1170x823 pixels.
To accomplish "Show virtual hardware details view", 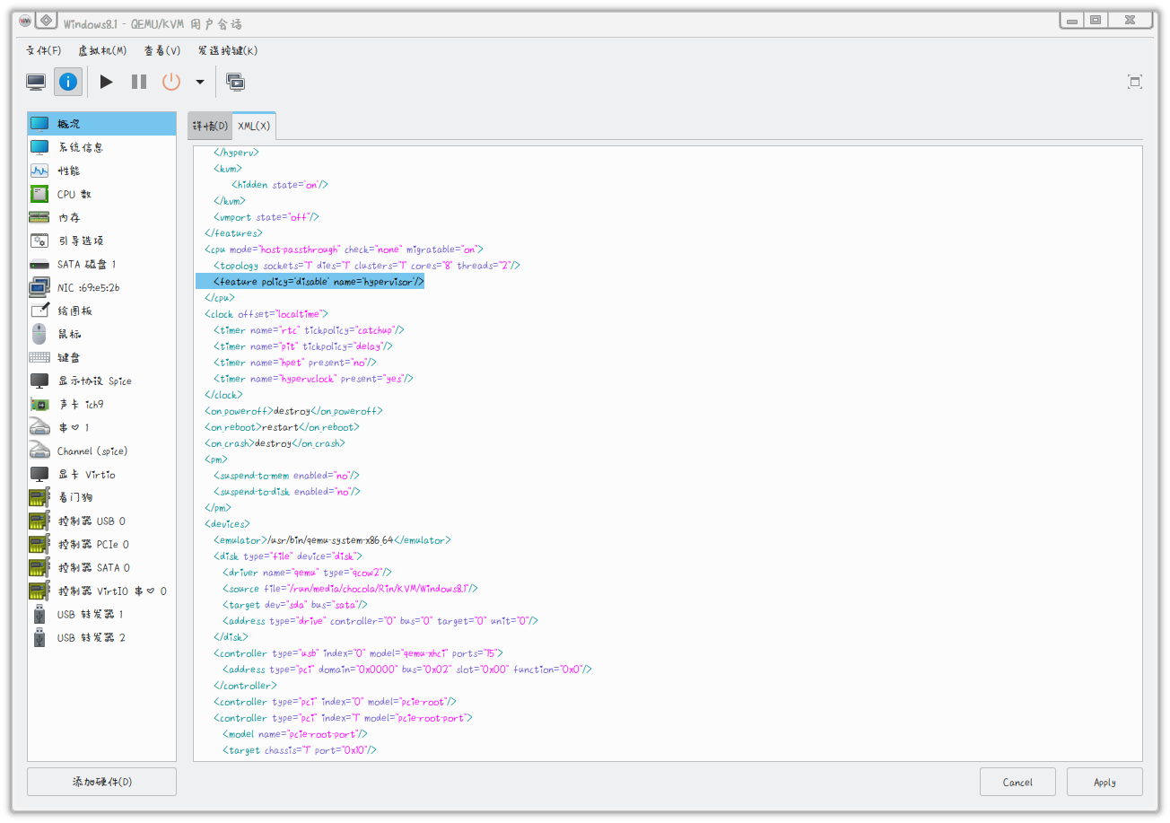I will tap(69, 83).
